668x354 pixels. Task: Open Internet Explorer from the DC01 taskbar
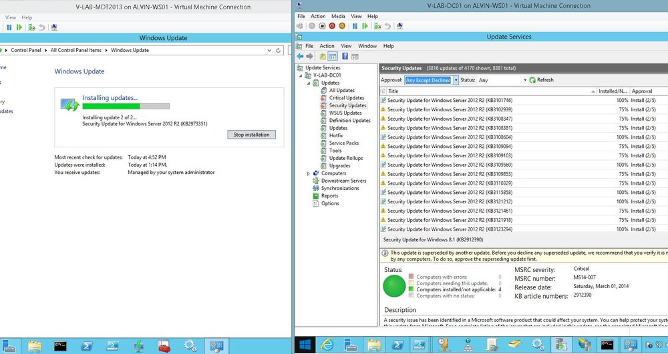pyautogui.click(x=328, y=345)
